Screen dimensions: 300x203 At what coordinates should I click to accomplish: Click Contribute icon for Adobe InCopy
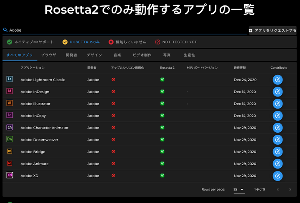click(277, 116)
